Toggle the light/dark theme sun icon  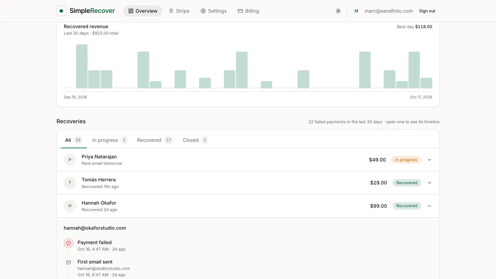point(338,11)
